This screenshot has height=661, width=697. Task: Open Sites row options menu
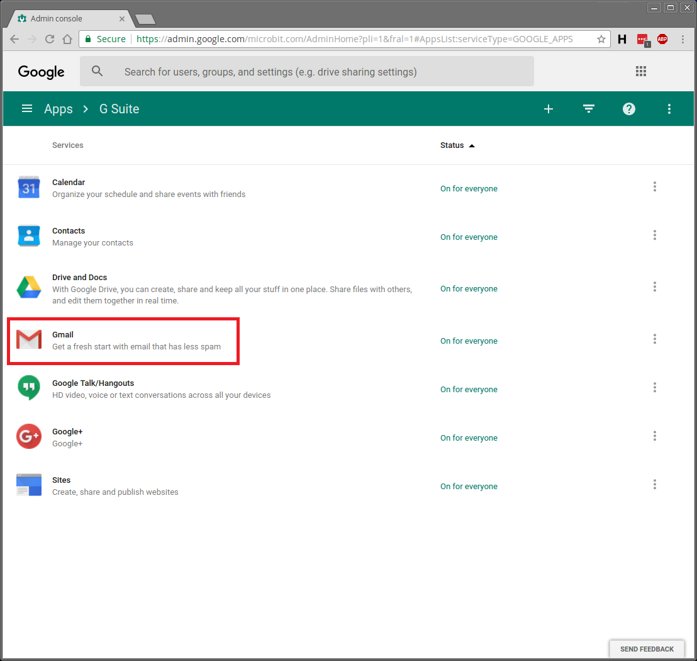pos(654,484)
